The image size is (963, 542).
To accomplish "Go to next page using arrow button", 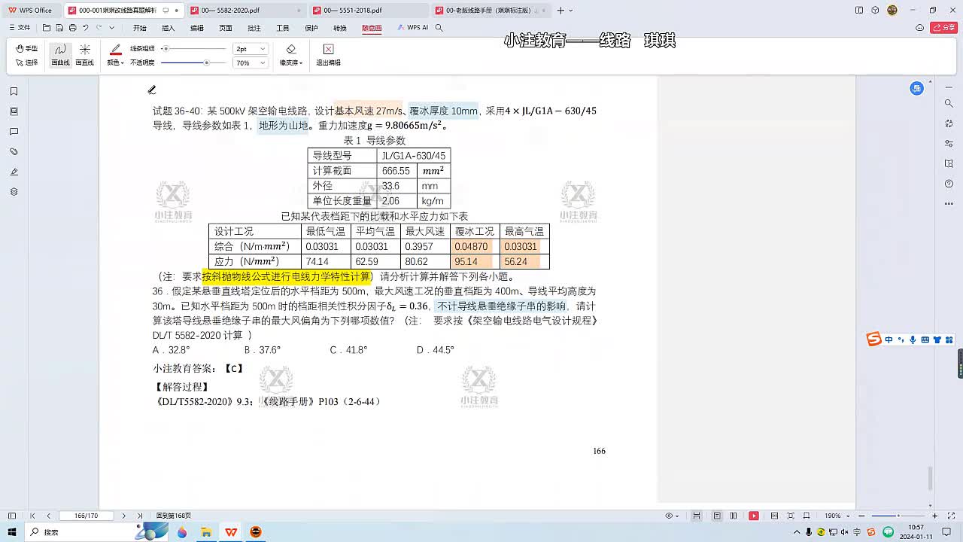I will [x=124, y=516].
